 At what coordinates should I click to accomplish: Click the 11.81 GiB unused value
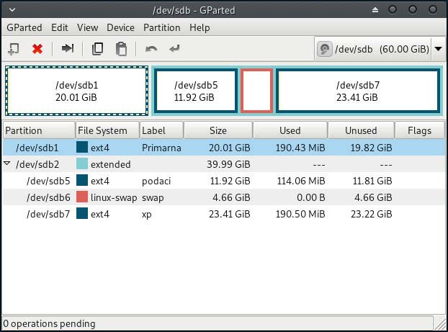372,181
